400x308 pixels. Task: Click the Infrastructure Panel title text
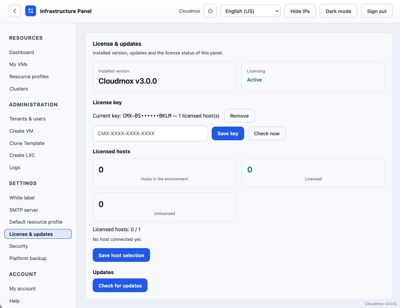tap(66, 11)
